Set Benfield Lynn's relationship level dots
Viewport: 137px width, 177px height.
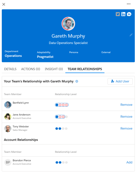(62, 105)
